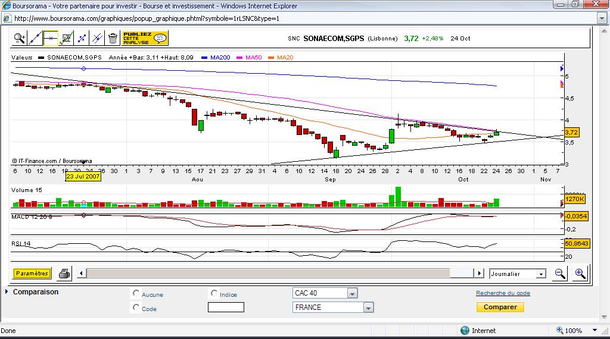Click the SONAECOM,SGPS legend label

[x=74, y=58]
